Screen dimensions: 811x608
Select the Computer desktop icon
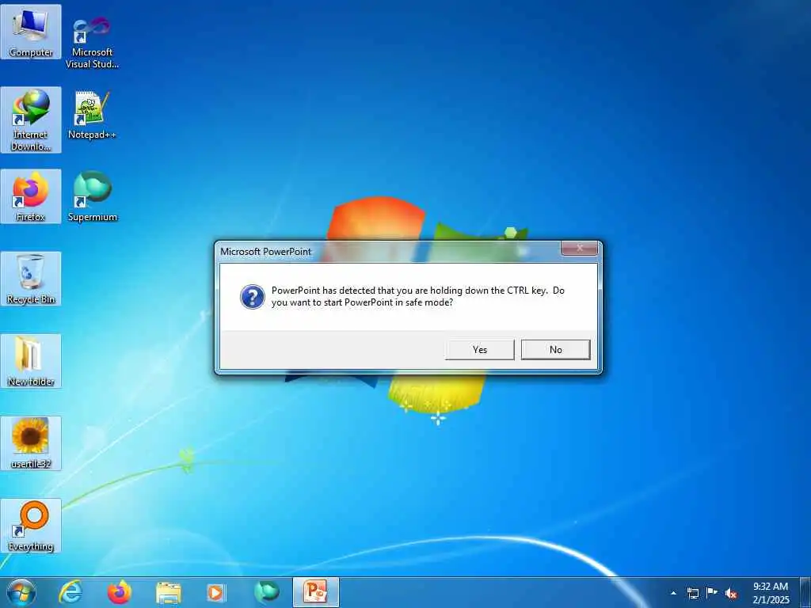tap(31, 32)
